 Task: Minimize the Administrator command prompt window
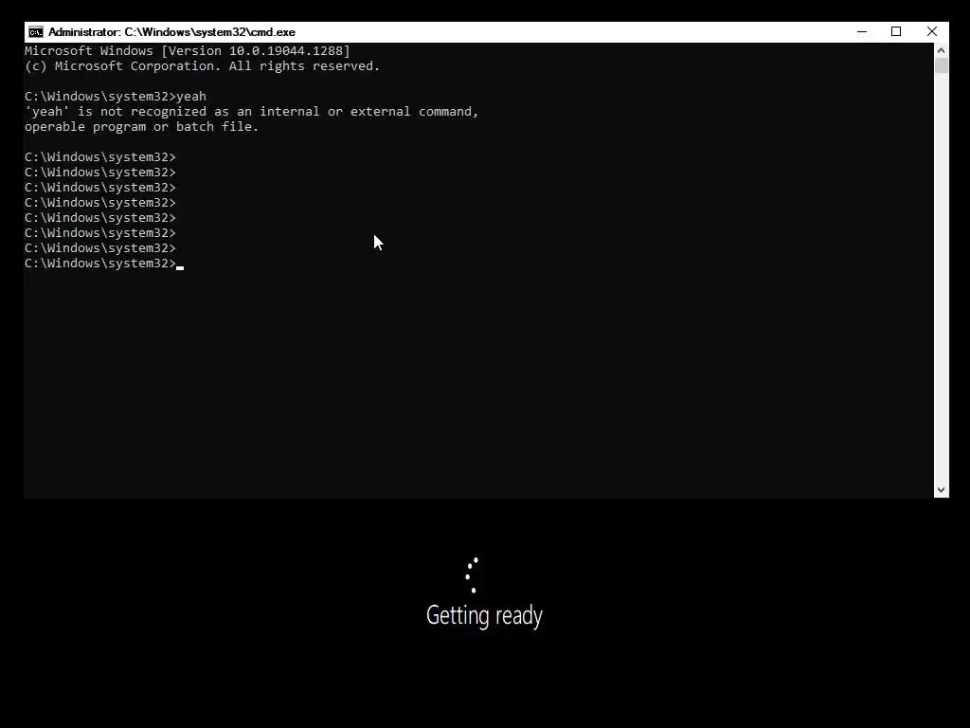click(862, 31)
